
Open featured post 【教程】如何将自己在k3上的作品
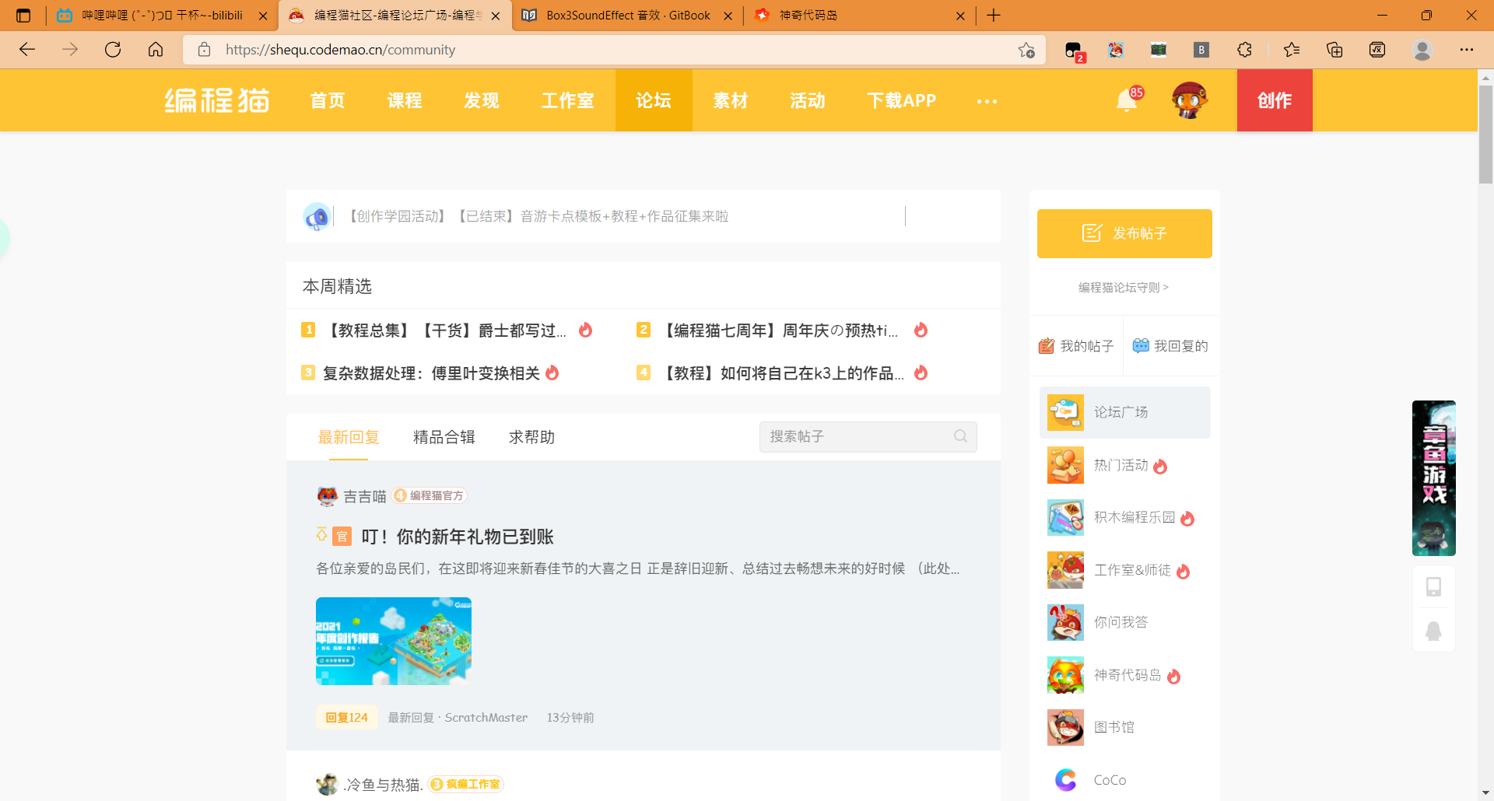coord(781,373)
